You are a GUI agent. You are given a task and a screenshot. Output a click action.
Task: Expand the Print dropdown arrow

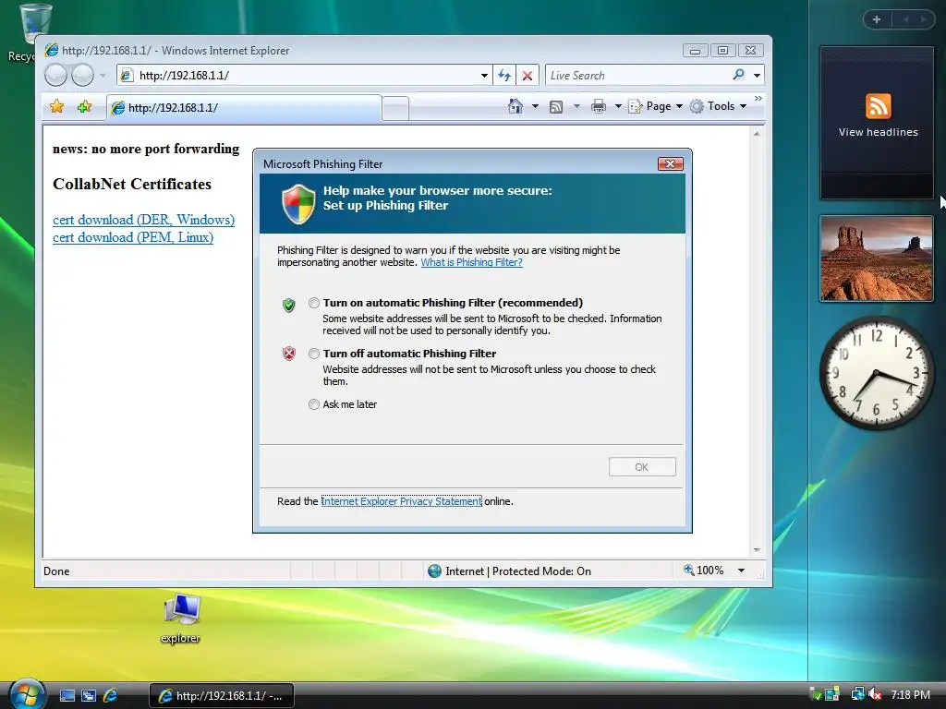[x=618, y=107]
